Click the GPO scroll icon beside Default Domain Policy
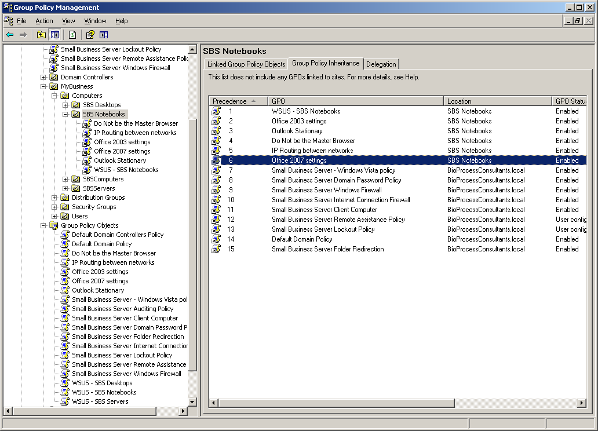 (65, 244)
